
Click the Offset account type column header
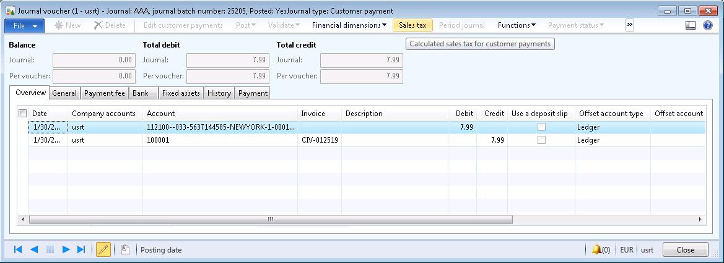[x=613, y=114]
